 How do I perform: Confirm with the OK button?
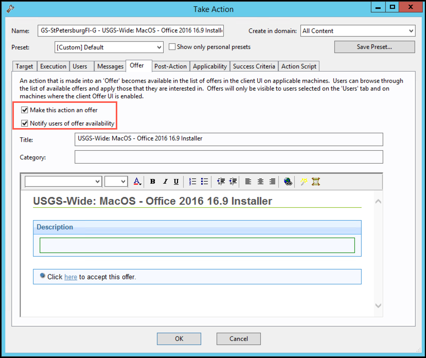pos(179,339)
